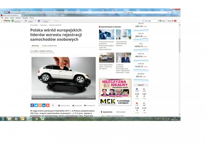Image resolution: width=206 pixels, height=154 pixels.
Task: Share article via Twitter icon
Action: [x=36, y=105]
